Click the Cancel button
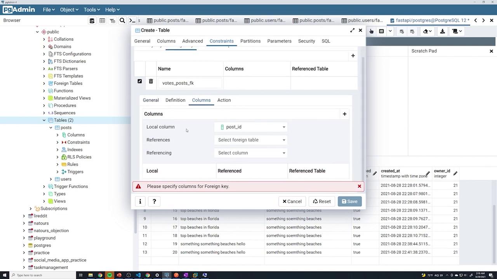This screenshot has width=497, height=279. click(292, 201)
